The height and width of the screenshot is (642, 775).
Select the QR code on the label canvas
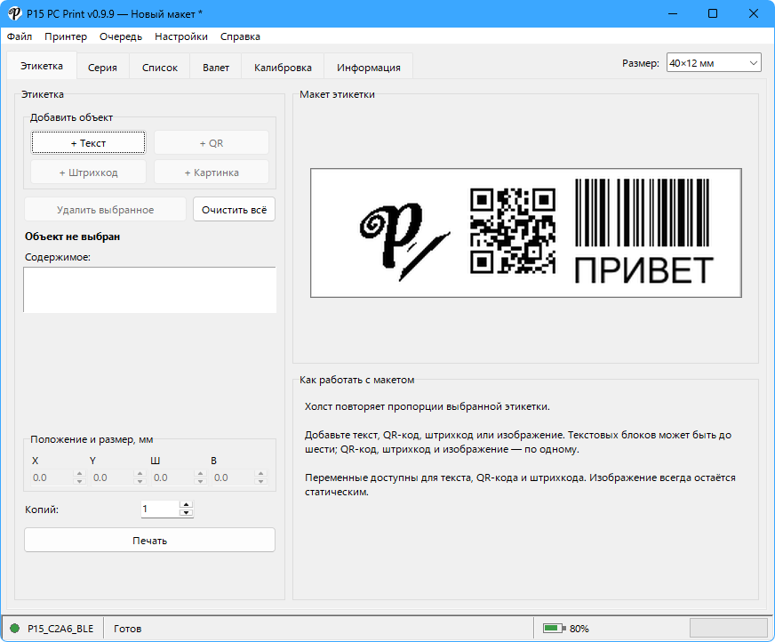click(513, 230)
